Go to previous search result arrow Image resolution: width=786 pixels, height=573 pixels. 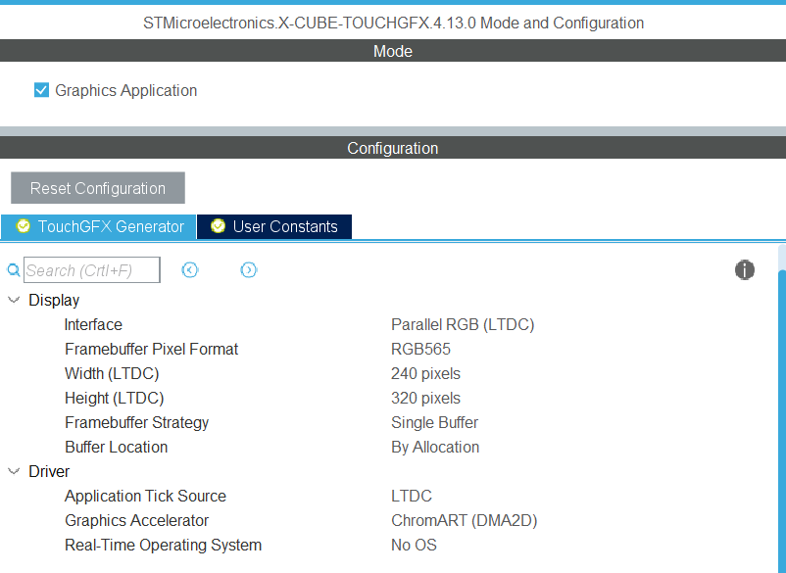[189, 270]
